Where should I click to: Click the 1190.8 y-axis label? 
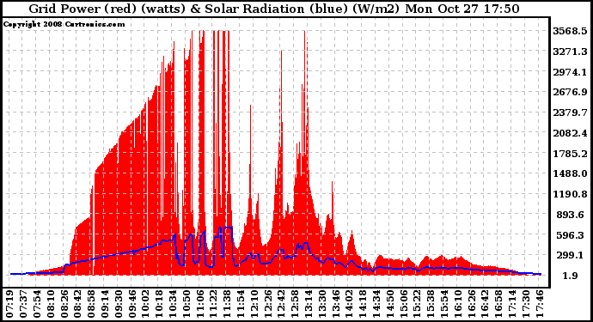click(570, 194)
